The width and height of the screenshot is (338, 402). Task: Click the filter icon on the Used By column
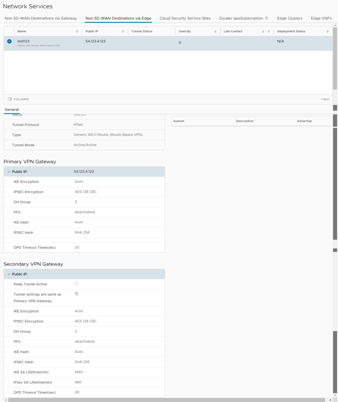[215, 31]
